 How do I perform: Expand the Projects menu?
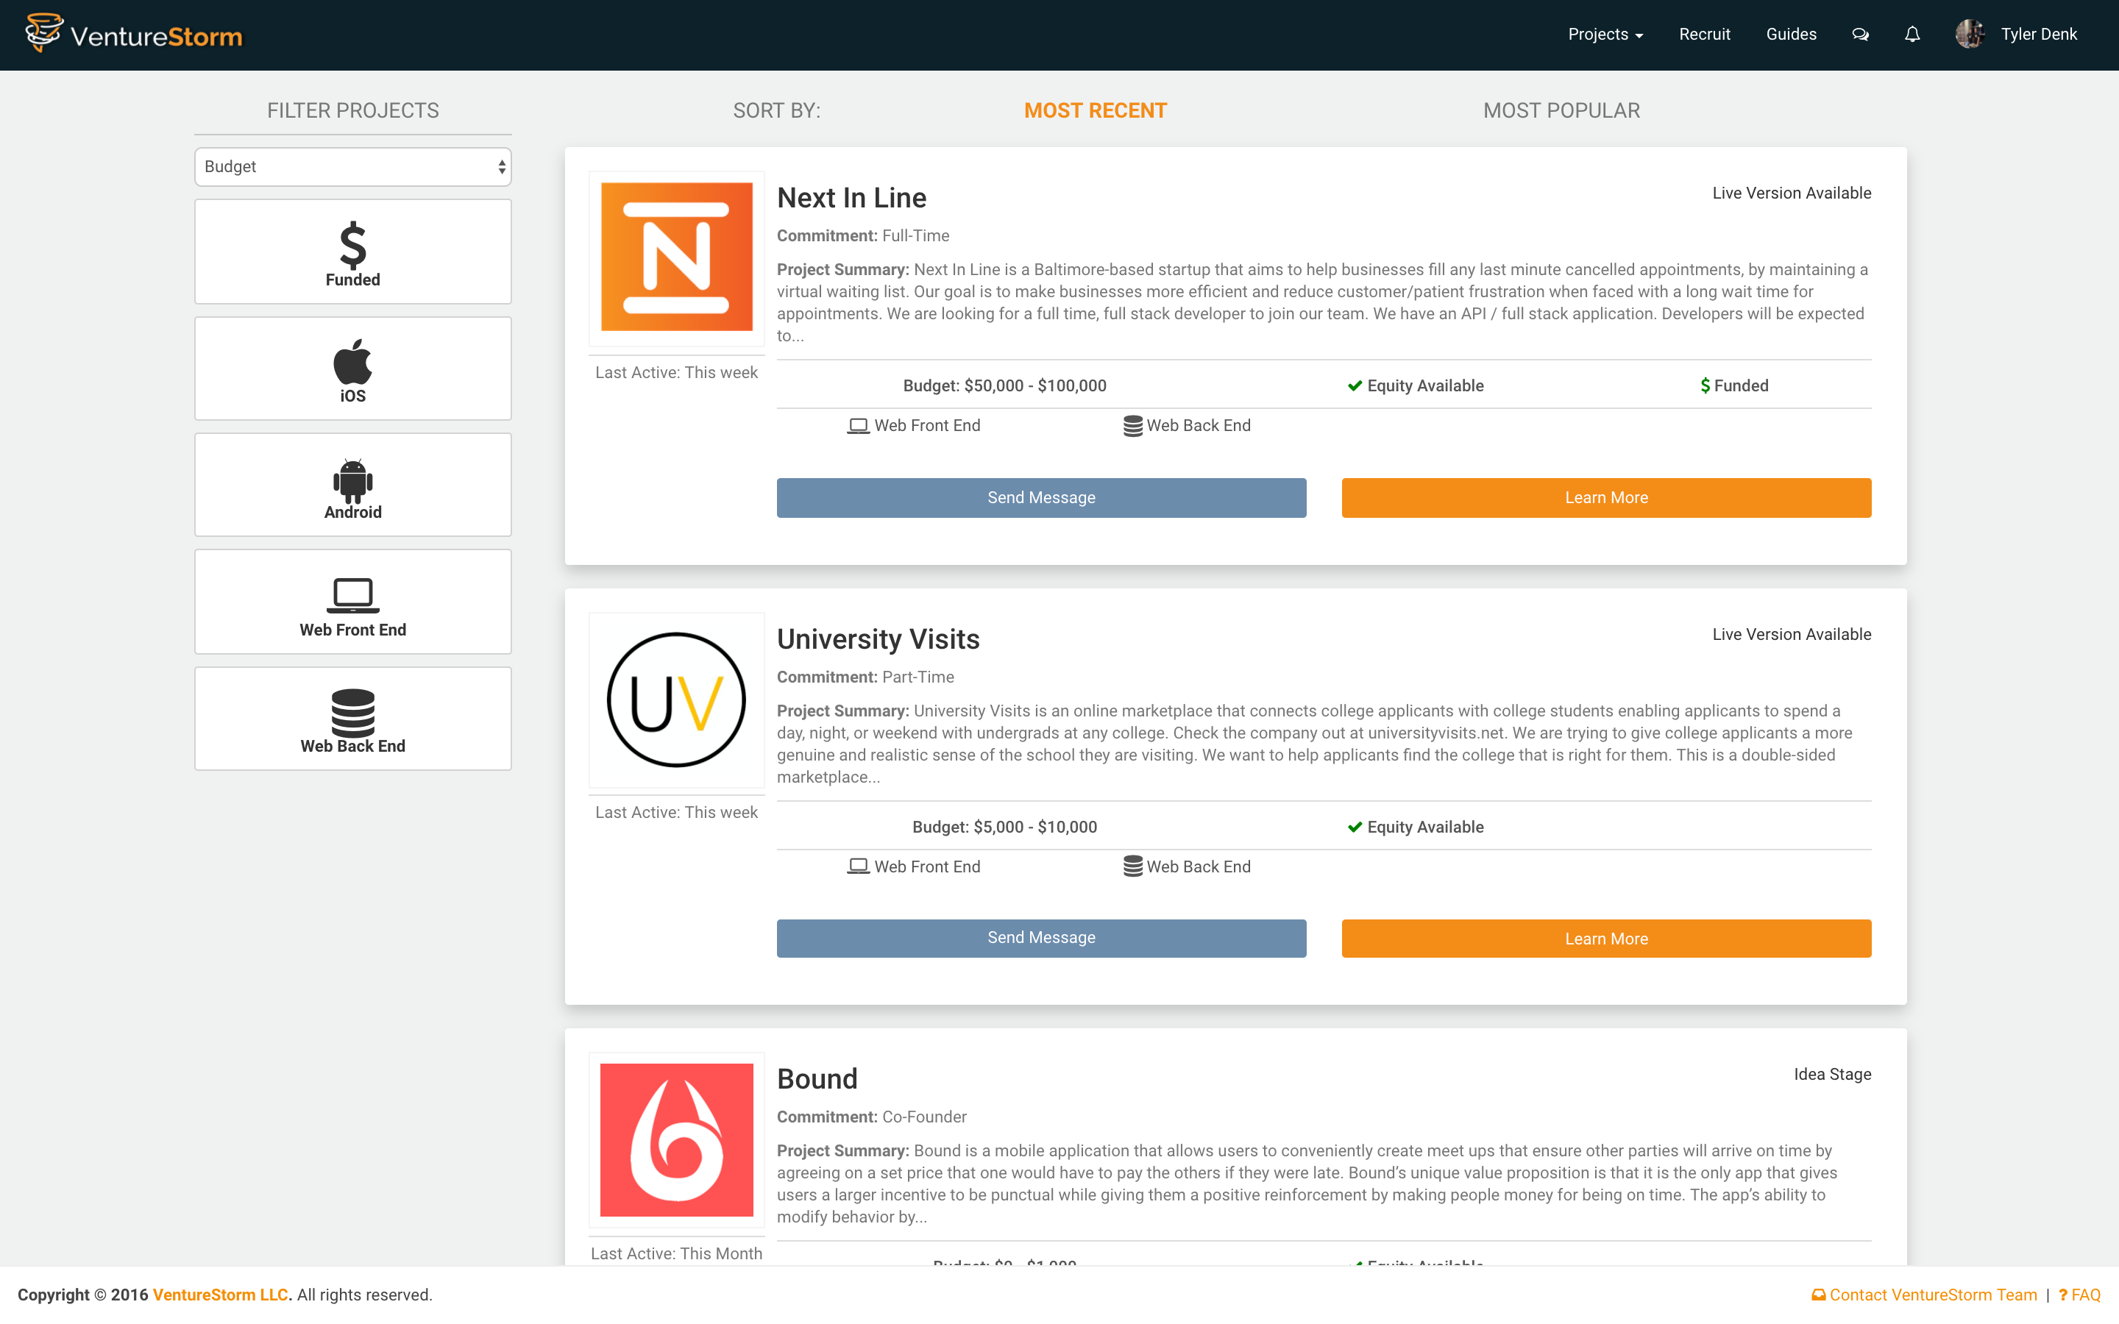point(1605,34)
